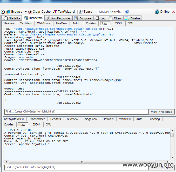Viewport: 176px width, 172px height.
Task: Select the Caching response tab
Action: click(x=155, y=119)
